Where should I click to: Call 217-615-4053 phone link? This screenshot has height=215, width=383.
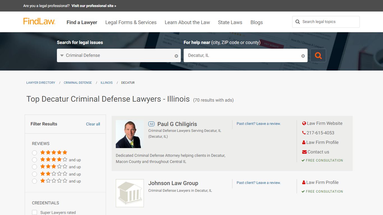(320, 133)
